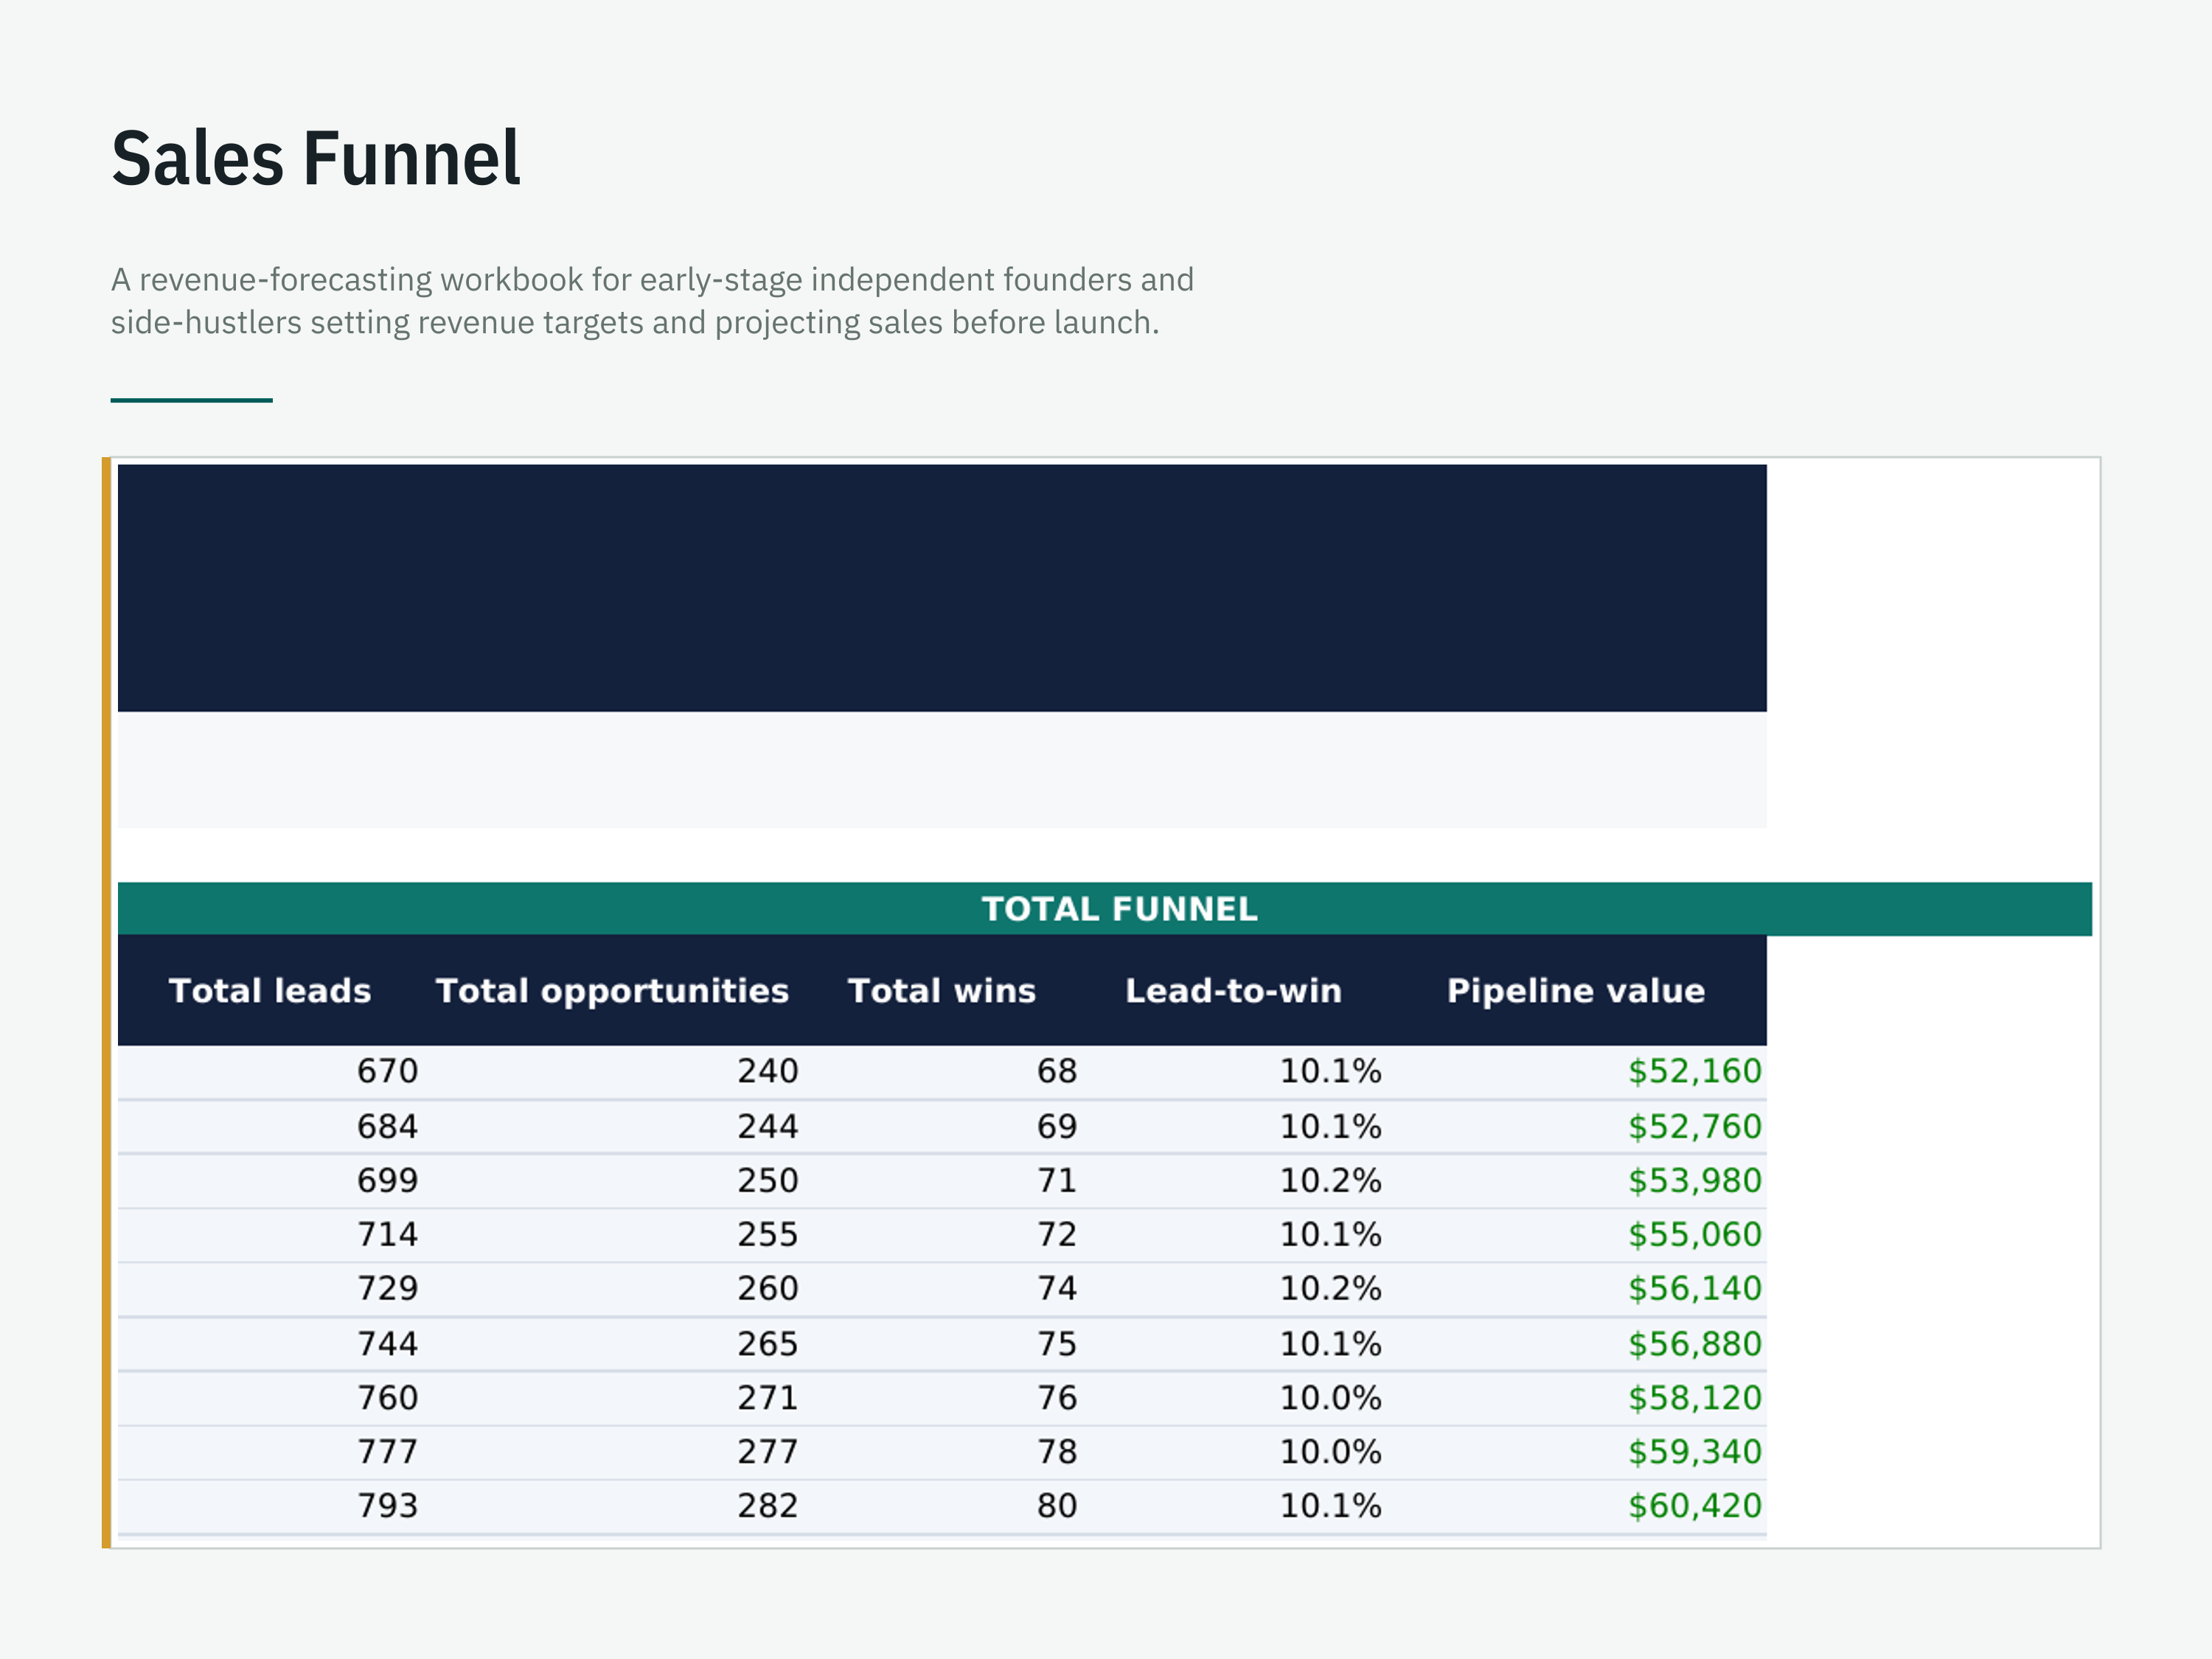Select the Total opportunities column header
Viewport: 2212px width, 1659px height.
click(612, 991)
